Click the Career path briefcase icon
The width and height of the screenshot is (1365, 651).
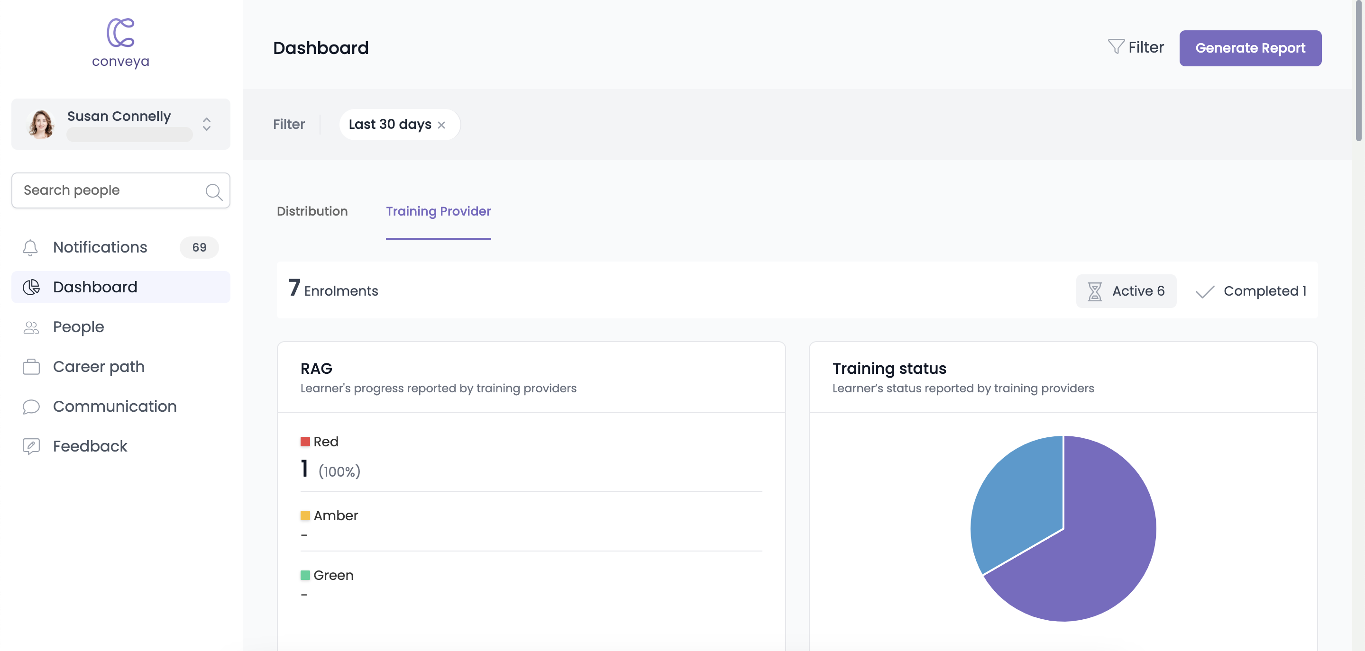[x=31, y=367]
